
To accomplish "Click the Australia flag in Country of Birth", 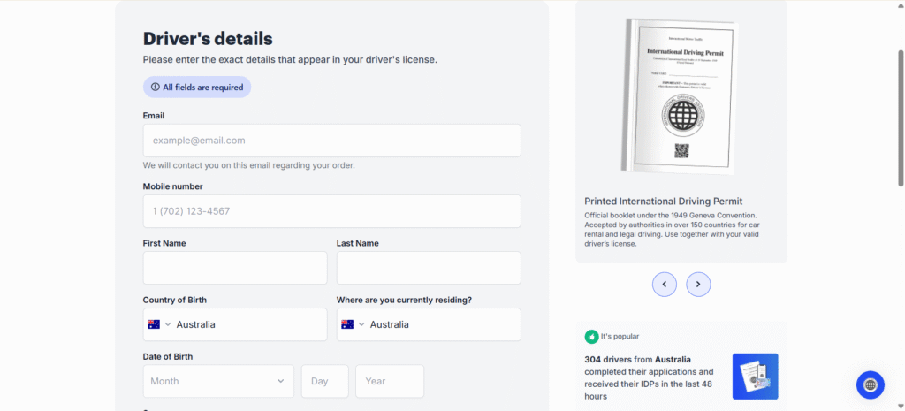I will pyautogui.click(x=154, y=324).
